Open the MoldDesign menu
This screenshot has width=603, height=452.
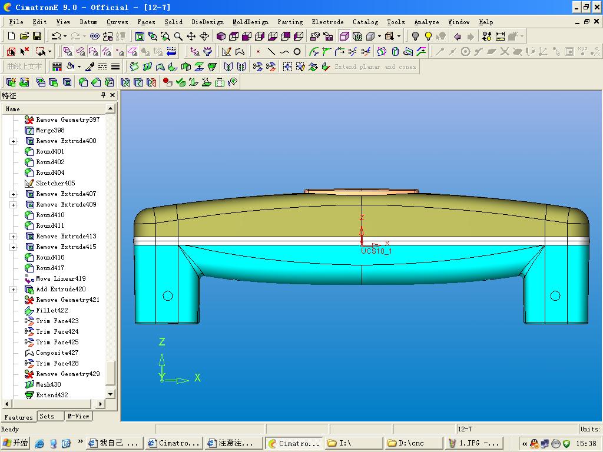coord(250,22)
